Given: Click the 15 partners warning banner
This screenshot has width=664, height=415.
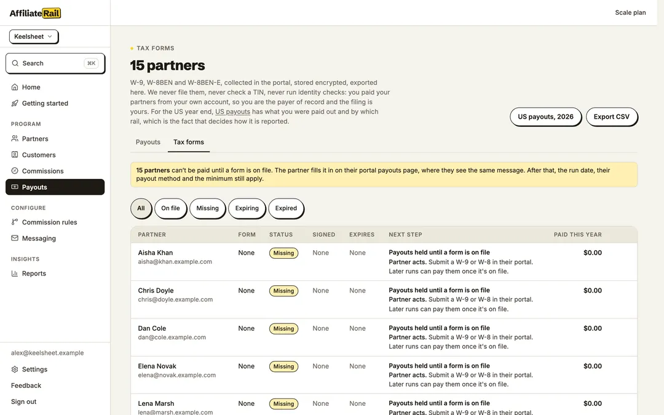Looking at the screenshot, I should (x=384, y=175).
